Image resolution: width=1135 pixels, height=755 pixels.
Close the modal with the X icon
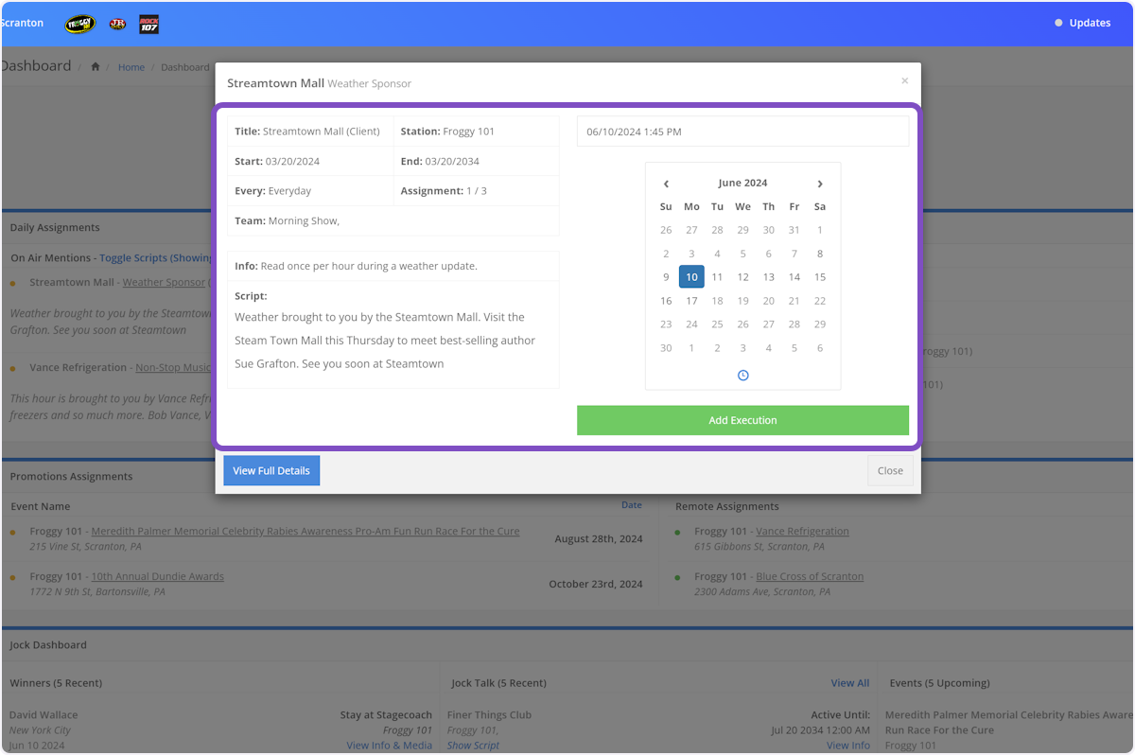(x=904, y=81)
